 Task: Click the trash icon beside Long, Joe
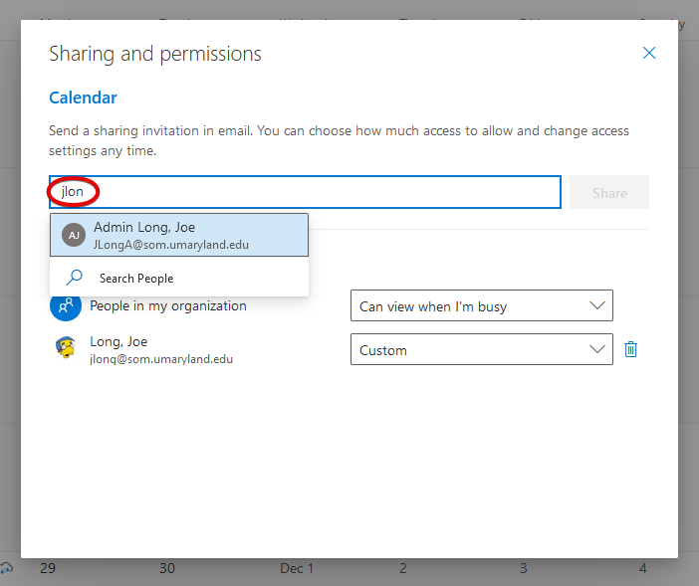pyautogui.click(x=630, y=349)
